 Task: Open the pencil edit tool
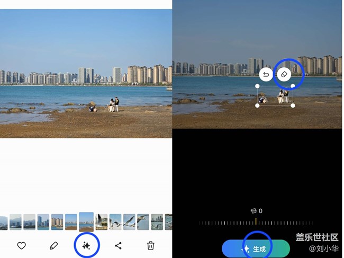pos(53,245)
